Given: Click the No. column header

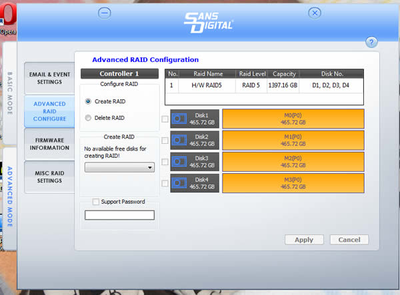Looking at the screenshot, I should pyautogui.click(x=173, y=74).
